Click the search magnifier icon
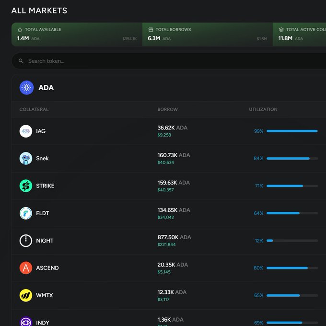This screenshot has height=326, width=326. 21,61
